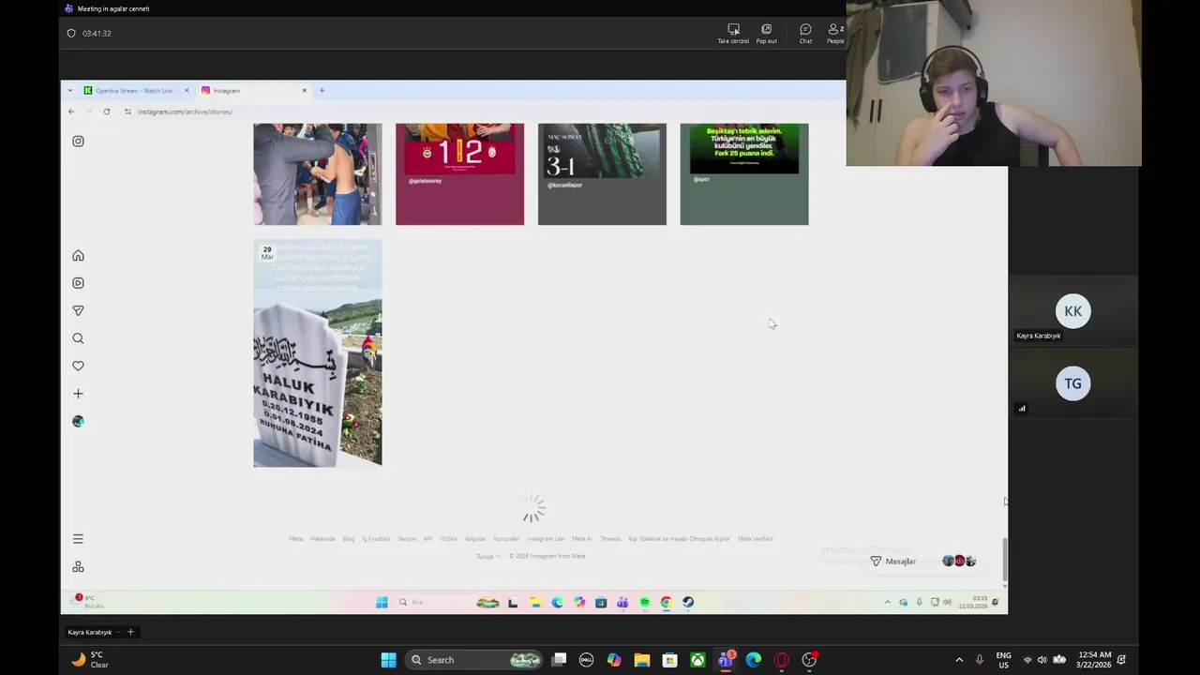This screenshot has width=1200, height=675.
Task: Open the story thumbnail with shirtless players
Action: click(317, 174)
